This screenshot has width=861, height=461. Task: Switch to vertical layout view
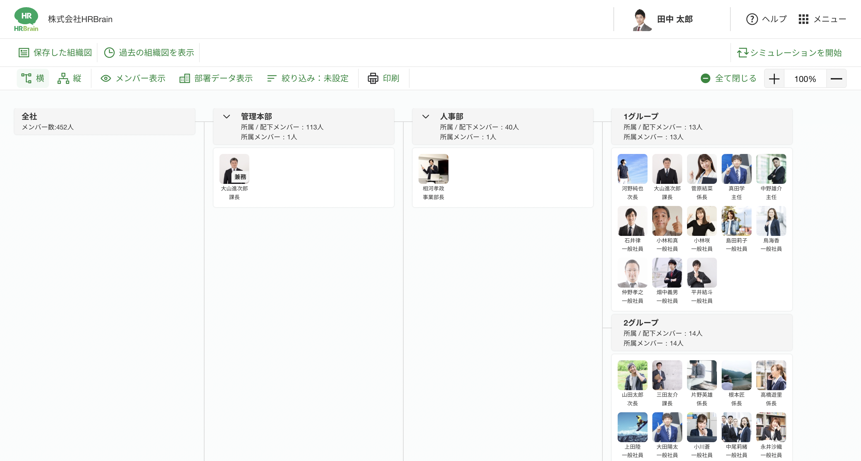[x=70, y=78]
